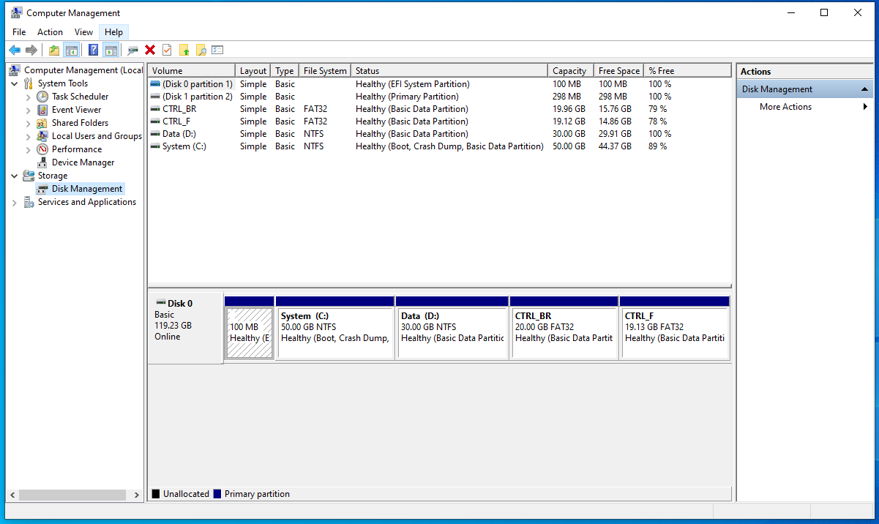This screenshot has height=524, width=879.
Task: Toggle the Show/Hide Action Pane toolbar icon
Action: pos(111,50)
